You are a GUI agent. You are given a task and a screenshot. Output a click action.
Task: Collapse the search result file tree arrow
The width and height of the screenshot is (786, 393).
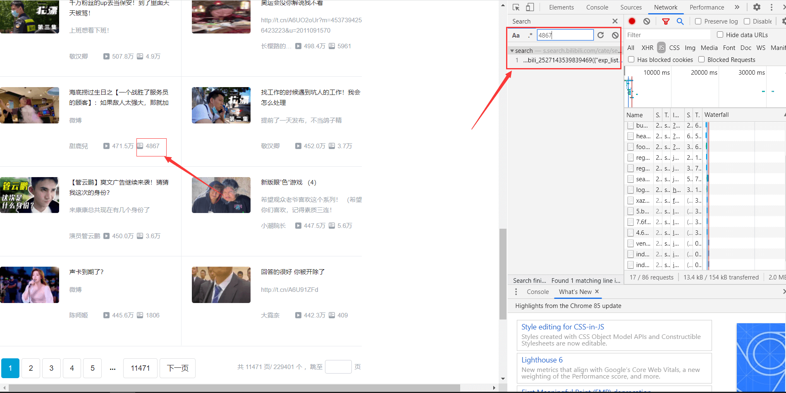512,51
